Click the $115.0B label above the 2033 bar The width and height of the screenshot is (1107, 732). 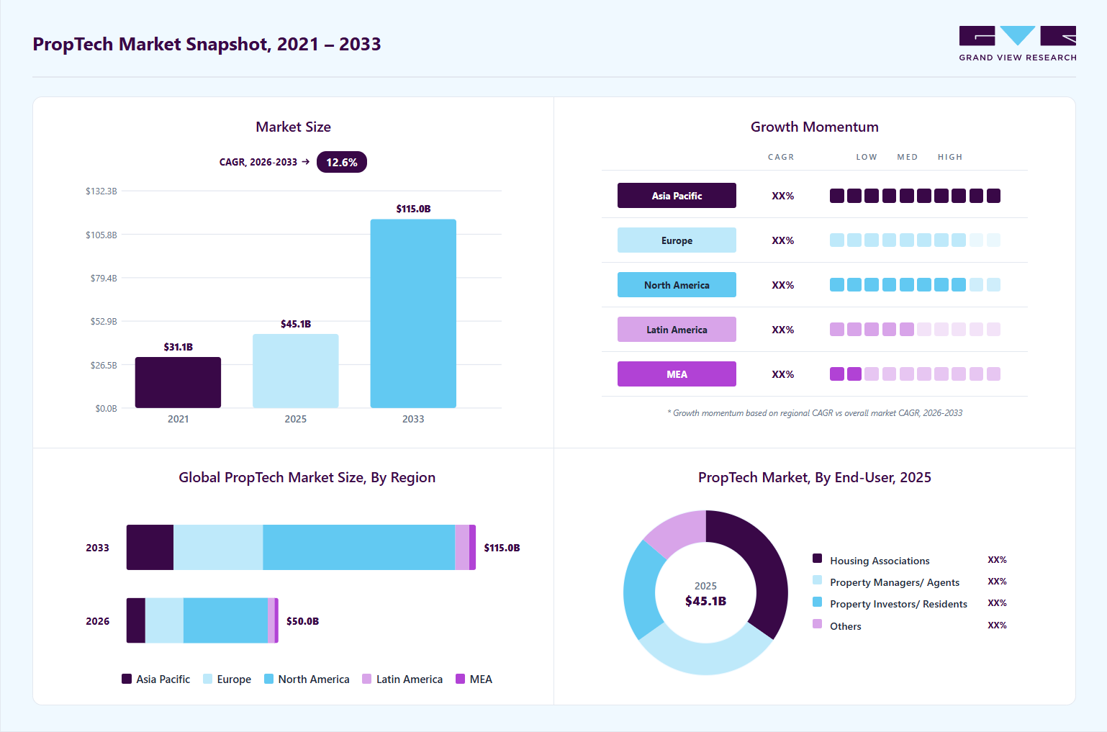pyautogui.click(x=413, y=209)
